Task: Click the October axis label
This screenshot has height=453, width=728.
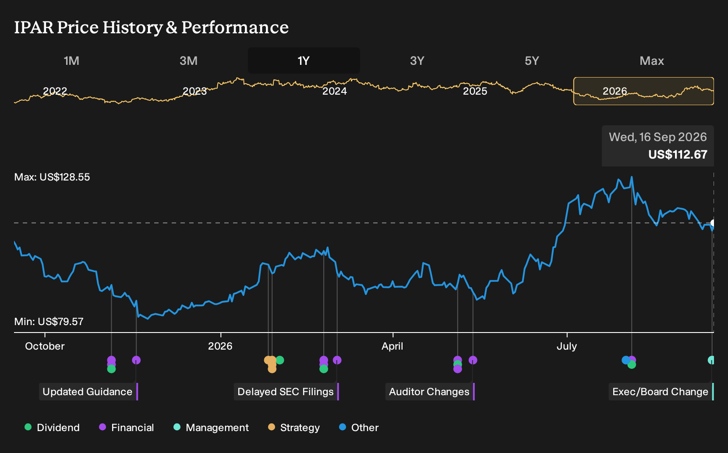Action: click(x=45, y=346)
